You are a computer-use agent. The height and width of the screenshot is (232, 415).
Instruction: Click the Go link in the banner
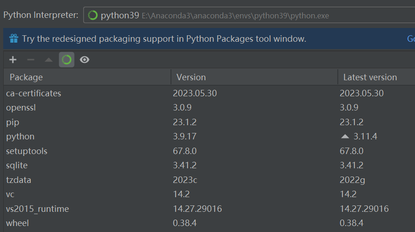click(410, 39)
